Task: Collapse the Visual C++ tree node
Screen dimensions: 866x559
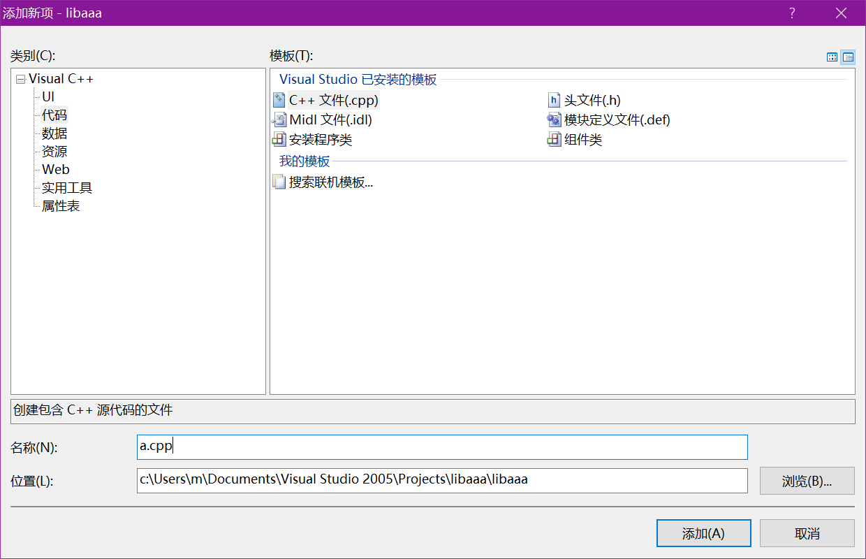Action: pyautogui.click(x=20, y=80)
